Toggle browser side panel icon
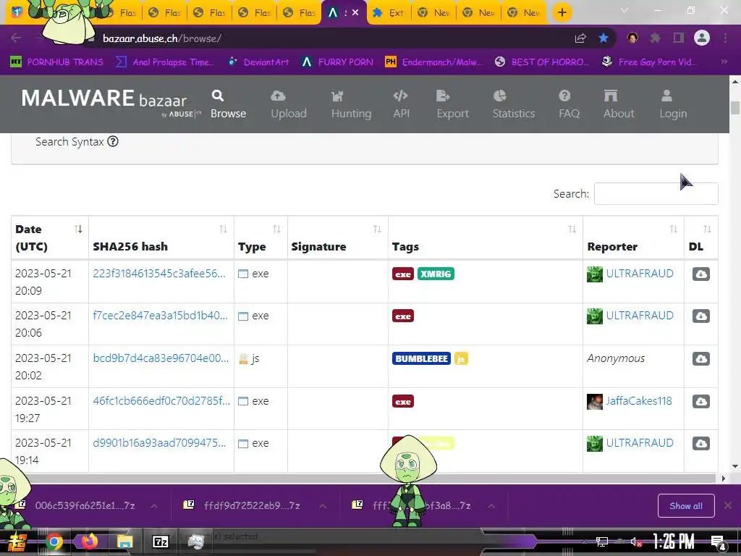741x556 pixels. (679, 38)
